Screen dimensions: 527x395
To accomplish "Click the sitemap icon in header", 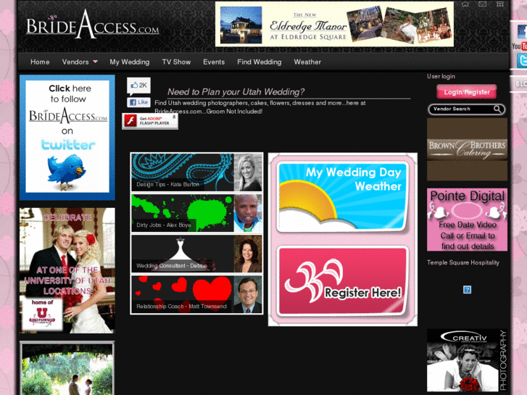I will [x=500, y=4].
